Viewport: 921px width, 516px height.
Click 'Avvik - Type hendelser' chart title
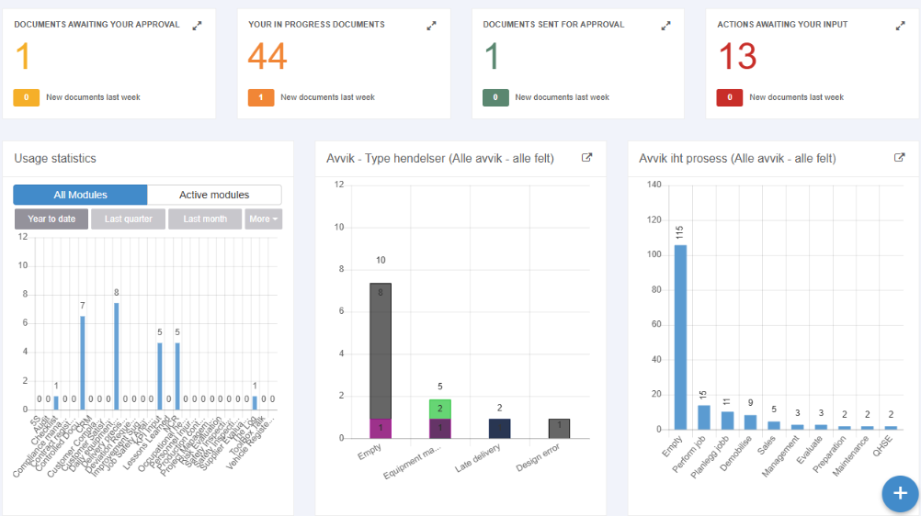440,159
